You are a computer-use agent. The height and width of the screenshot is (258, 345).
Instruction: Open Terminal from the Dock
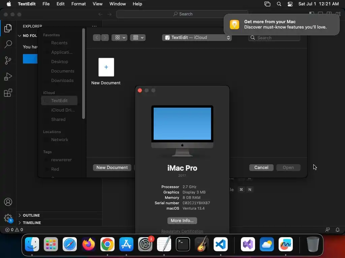point(183,244)
